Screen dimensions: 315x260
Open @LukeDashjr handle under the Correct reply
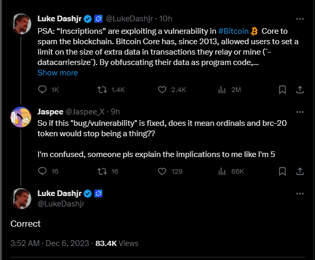point(60,204)
